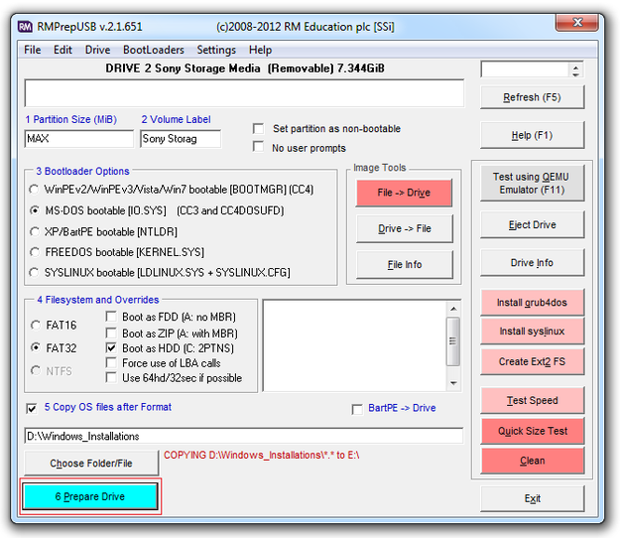Click Partition Size field showing MAX

[79, 138]
